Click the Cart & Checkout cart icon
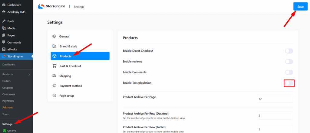Image resolution: width=310 pixels, height=133 pixels. [x=54, y=66]
